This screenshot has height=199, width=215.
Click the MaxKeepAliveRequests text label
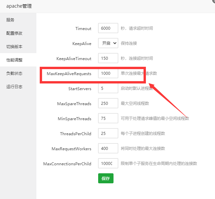[69, 74]
